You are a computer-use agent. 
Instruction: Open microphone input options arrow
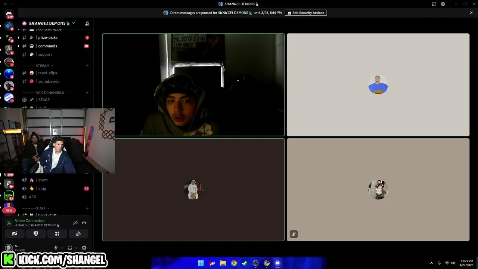(62, 248)
